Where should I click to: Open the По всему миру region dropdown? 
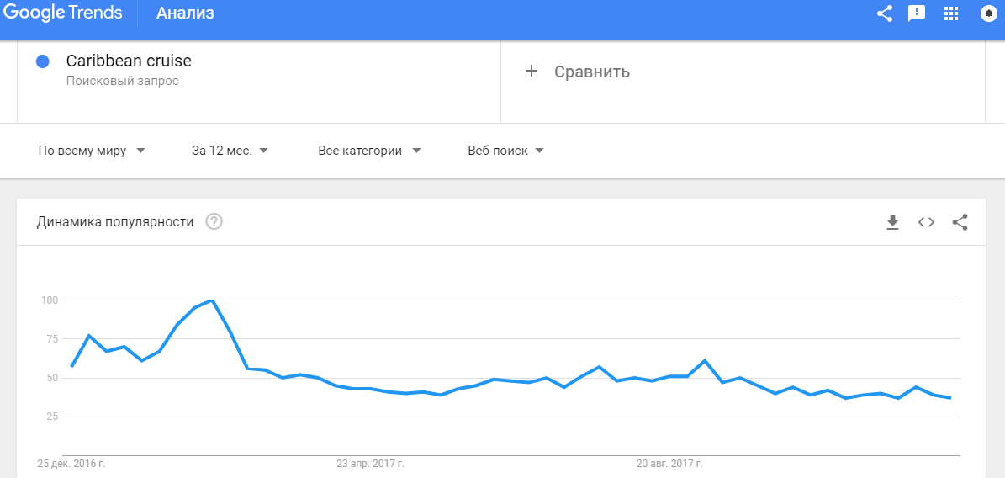click(x=93, y=151)
